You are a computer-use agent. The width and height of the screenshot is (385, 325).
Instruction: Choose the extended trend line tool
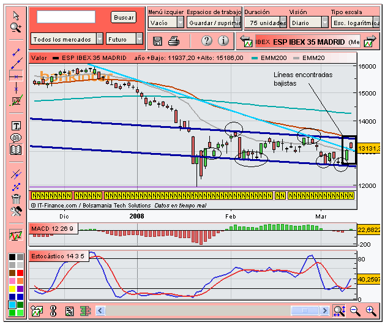coord(17,64)
